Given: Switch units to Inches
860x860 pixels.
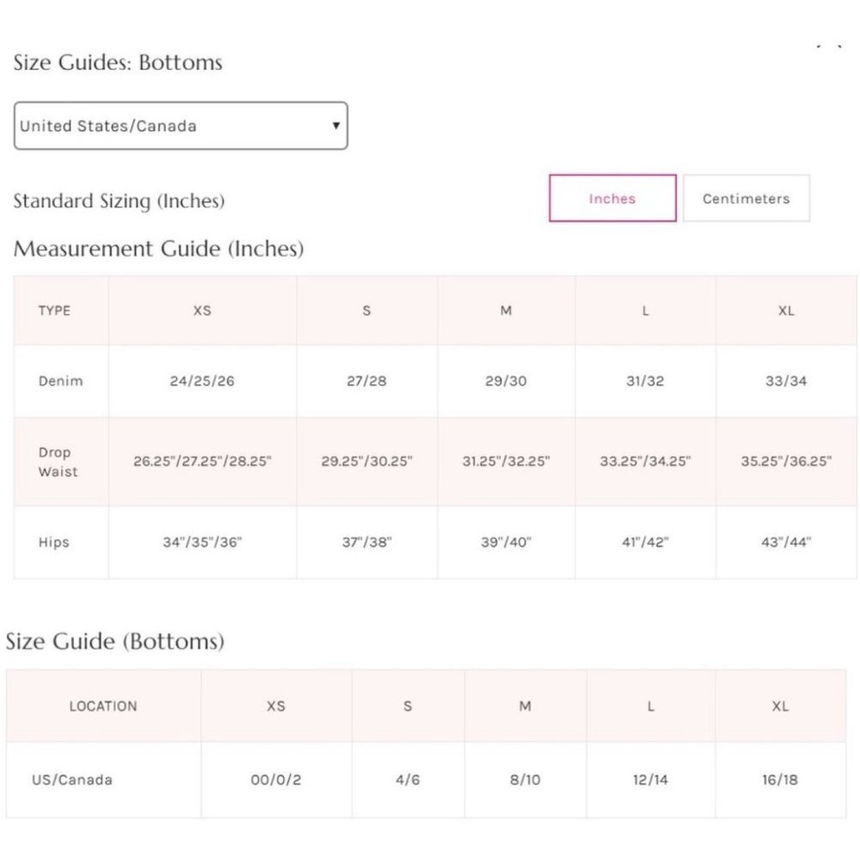Looking at the screenshot, I should [612, 199].
